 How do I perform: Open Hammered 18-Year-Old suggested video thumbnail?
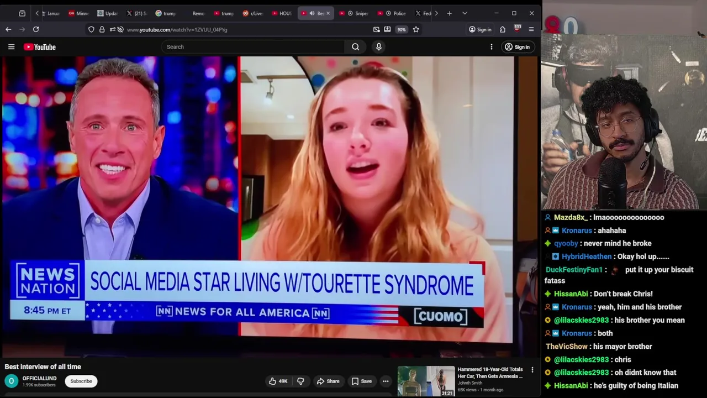coord(426,381)
